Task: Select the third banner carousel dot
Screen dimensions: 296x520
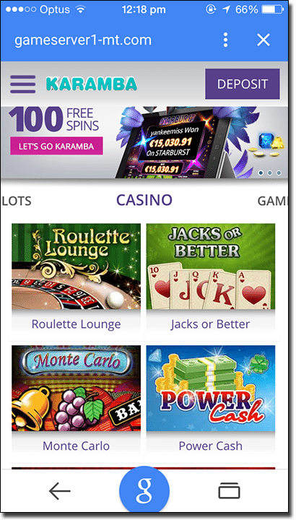Action: [279, 173]
